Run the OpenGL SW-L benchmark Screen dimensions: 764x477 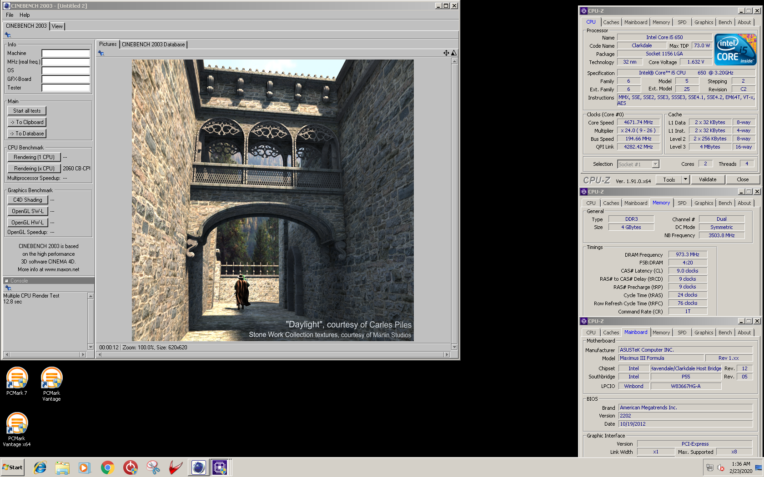[27, 211]
